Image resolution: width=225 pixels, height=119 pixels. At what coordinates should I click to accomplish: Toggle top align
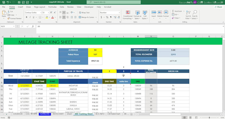(61, 13)
